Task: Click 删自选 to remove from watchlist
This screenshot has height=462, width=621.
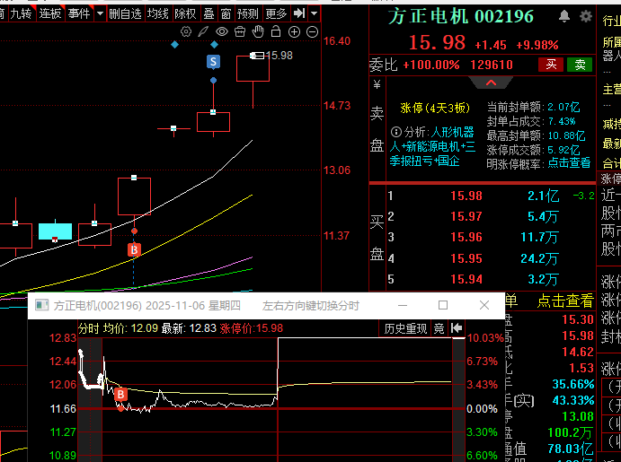Action: [x=125, y=13]
